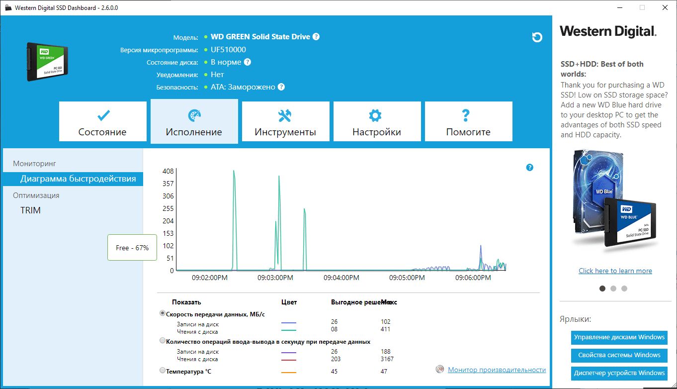This screenshot has height=389, width=677.
Task: Click the '204' value on the chart axis
Action: click(168, 221)
